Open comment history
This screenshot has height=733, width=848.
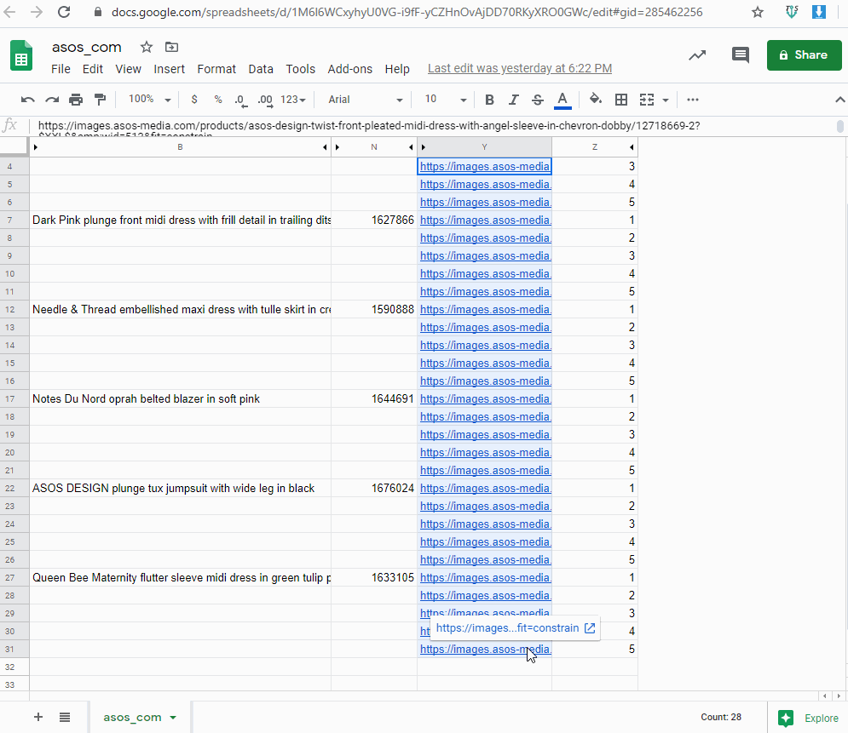pyautogui.click(x=740, y=54)
